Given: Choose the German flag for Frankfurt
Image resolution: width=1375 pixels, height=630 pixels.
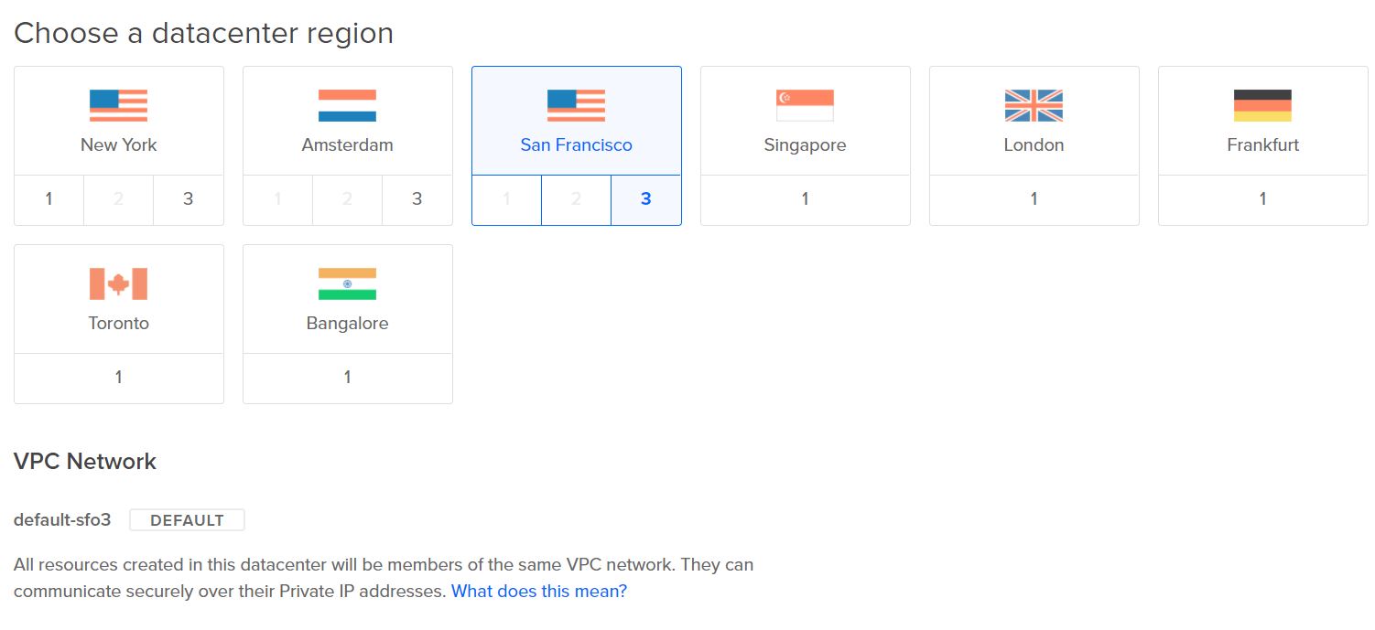Looking at the screenshot, I should (1262, 105).
